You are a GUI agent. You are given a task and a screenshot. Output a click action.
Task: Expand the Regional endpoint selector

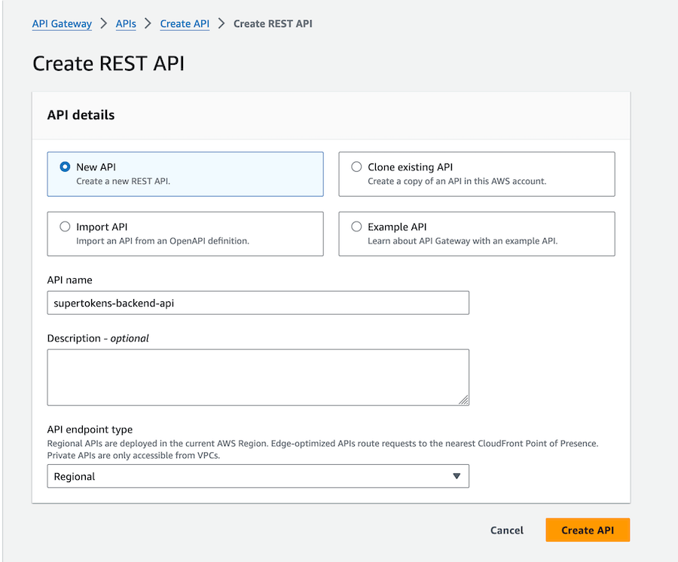pyautogui.click(x=258, y=476)
